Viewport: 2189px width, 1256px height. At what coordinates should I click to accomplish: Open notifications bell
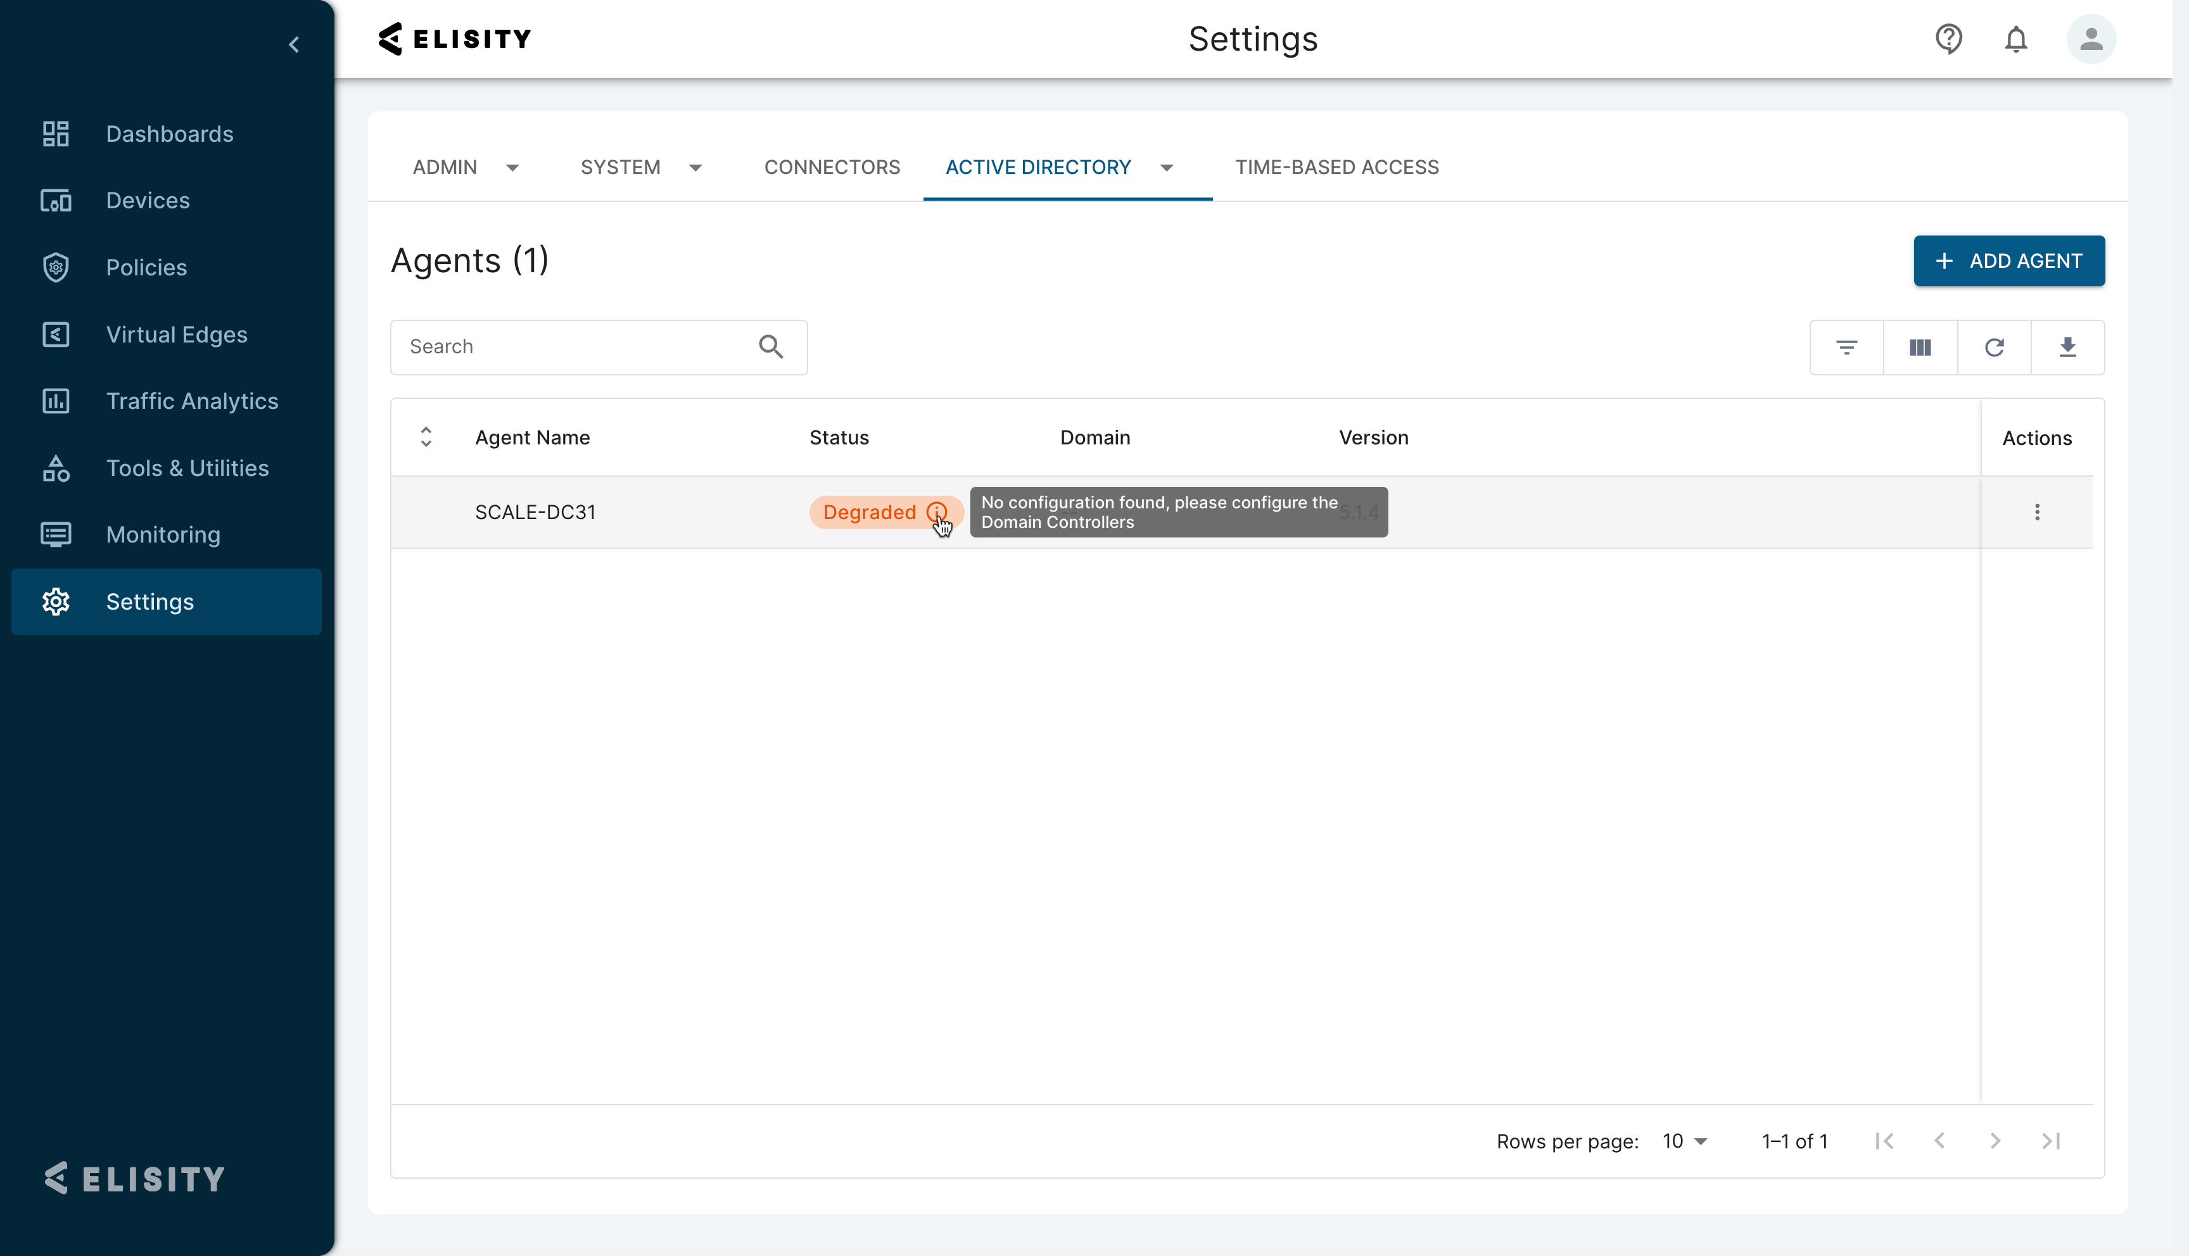pyautogui.click(x=2017, y=39)
